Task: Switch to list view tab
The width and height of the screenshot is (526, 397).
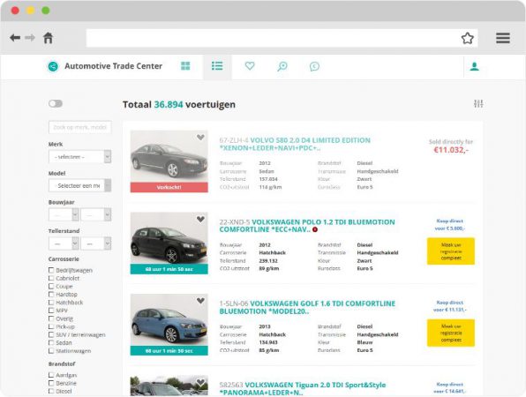Action: click(217, 66)
